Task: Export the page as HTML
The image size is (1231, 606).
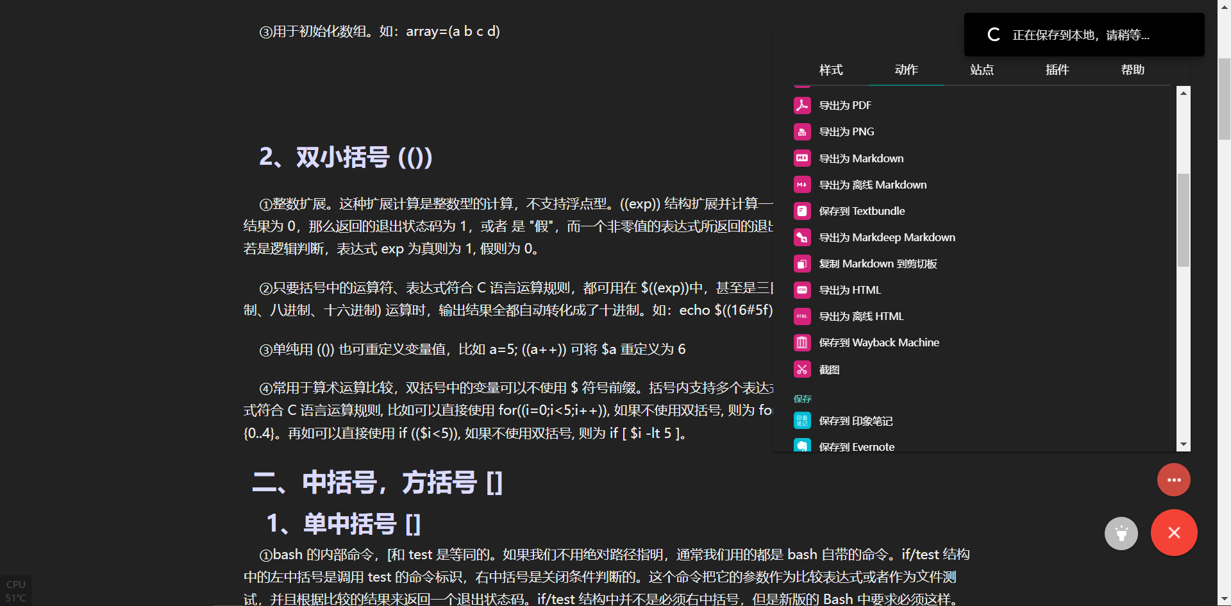Action: (850, 290)
